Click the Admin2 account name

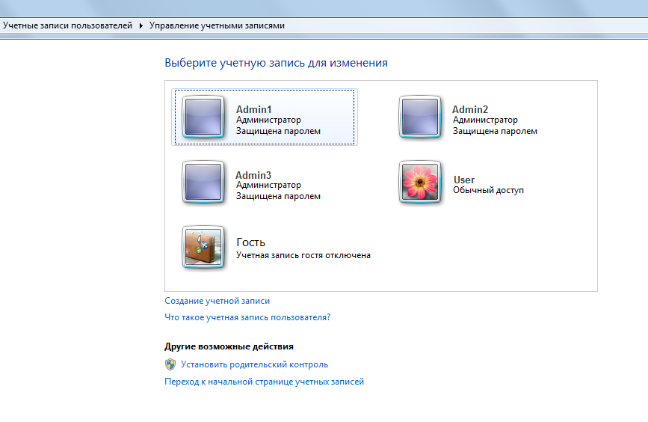coord(470,109)
